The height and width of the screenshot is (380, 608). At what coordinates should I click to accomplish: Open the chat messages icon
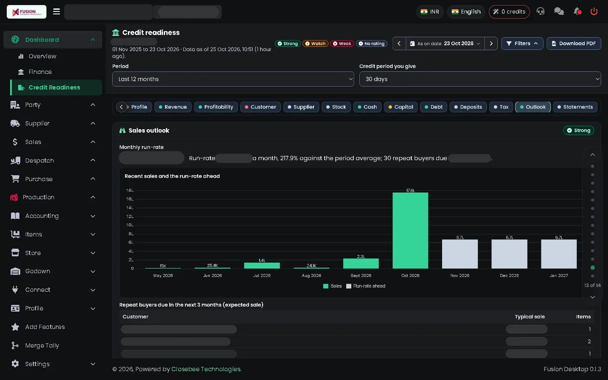[x=559, y=11]
